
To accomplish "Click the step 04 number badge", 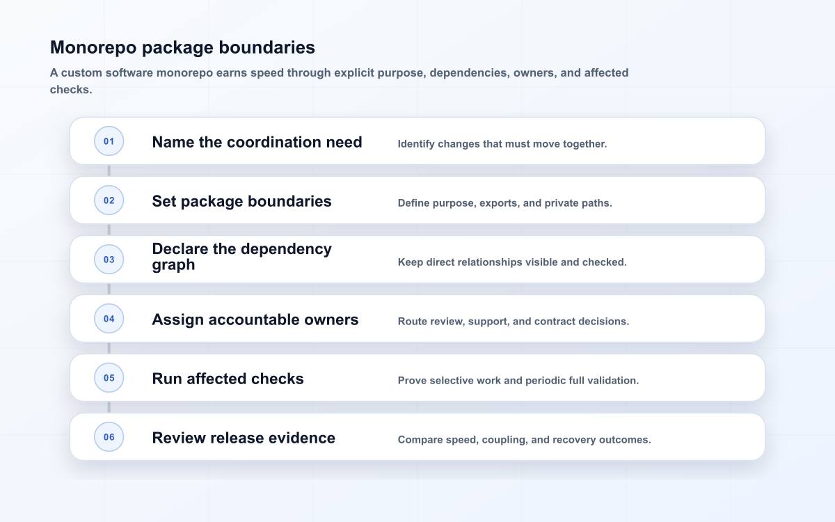I will tap(109, 319).
